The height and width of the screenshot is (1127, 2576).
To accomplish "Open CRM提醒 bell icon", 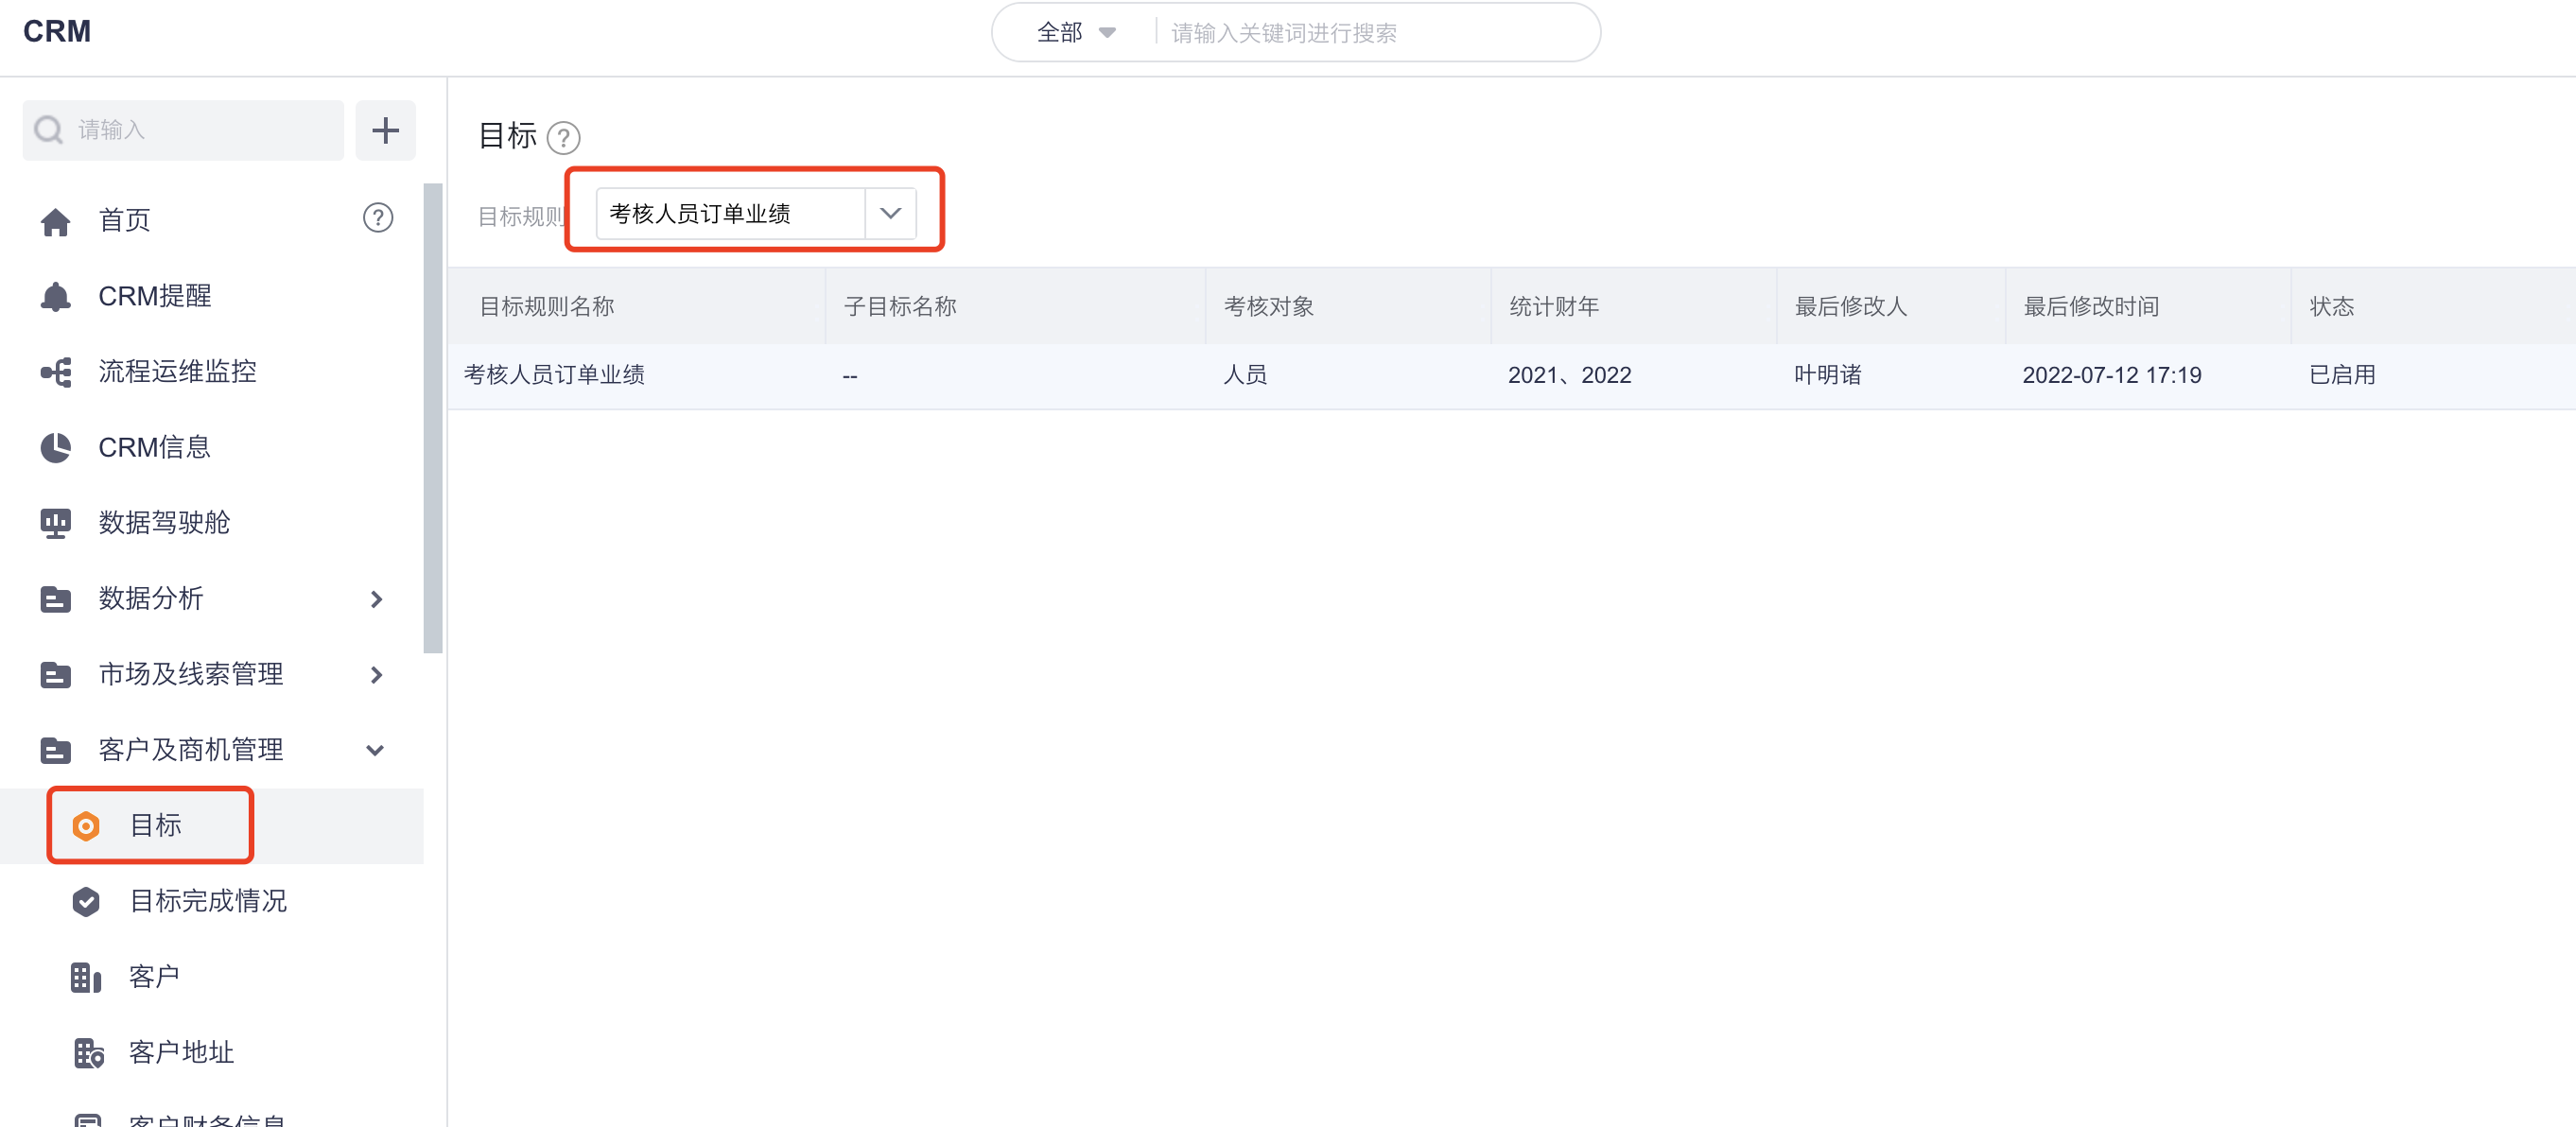I will [56, 296].
